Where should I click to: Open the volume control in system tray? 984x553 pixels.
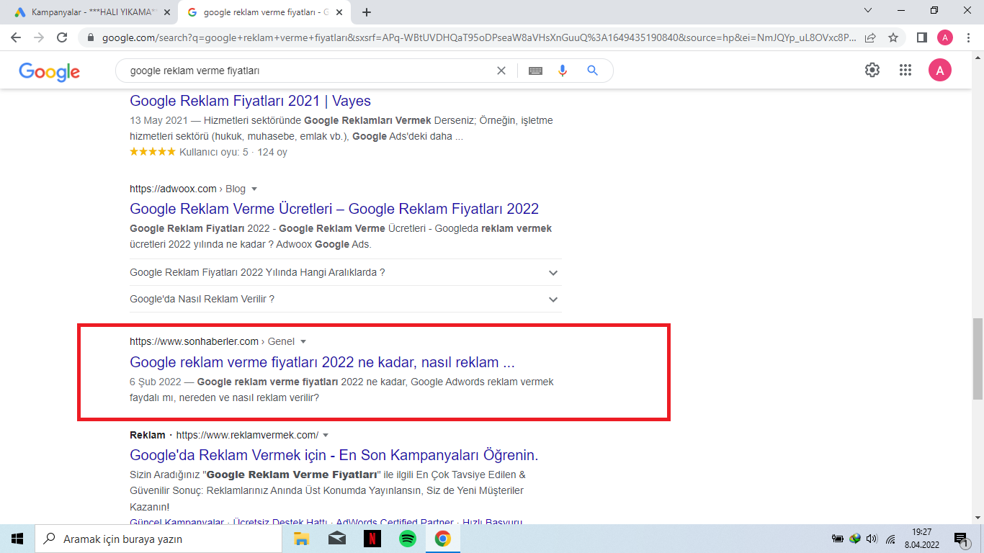(x=872, y=539)
